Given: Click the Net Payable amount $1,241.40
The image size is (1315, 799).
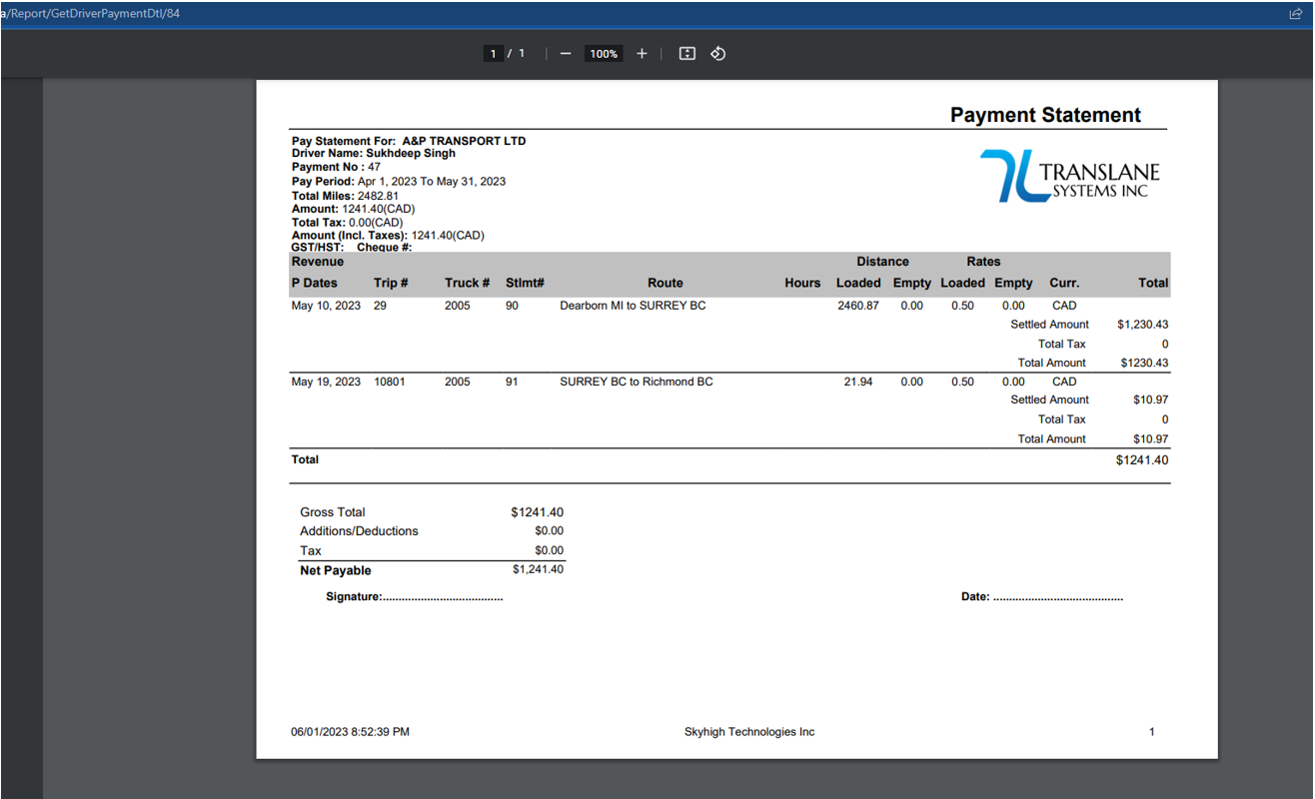Looking at the screenshot, I should 538,569.
